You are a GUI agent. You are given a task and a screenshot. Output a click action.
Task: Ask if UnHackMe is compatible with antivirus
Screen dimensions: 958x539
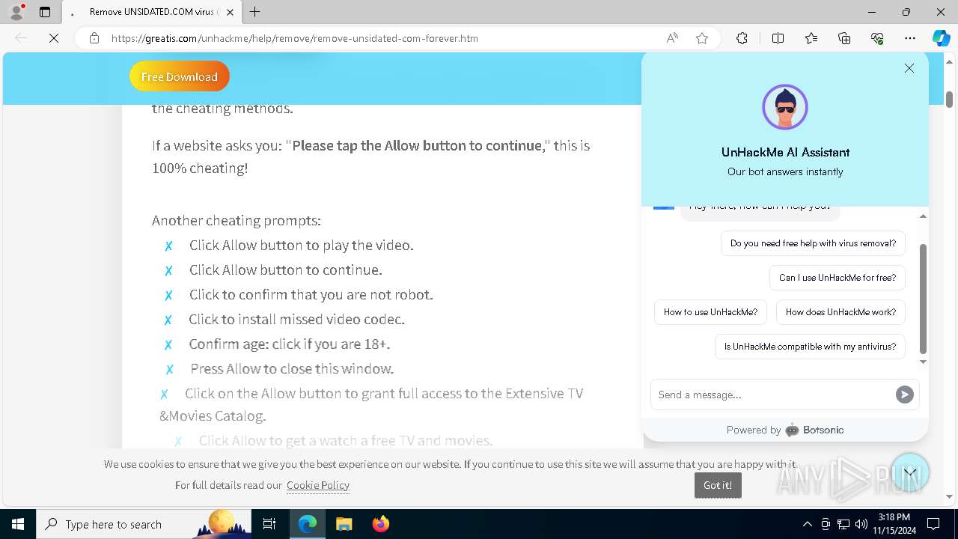point(810,347)
